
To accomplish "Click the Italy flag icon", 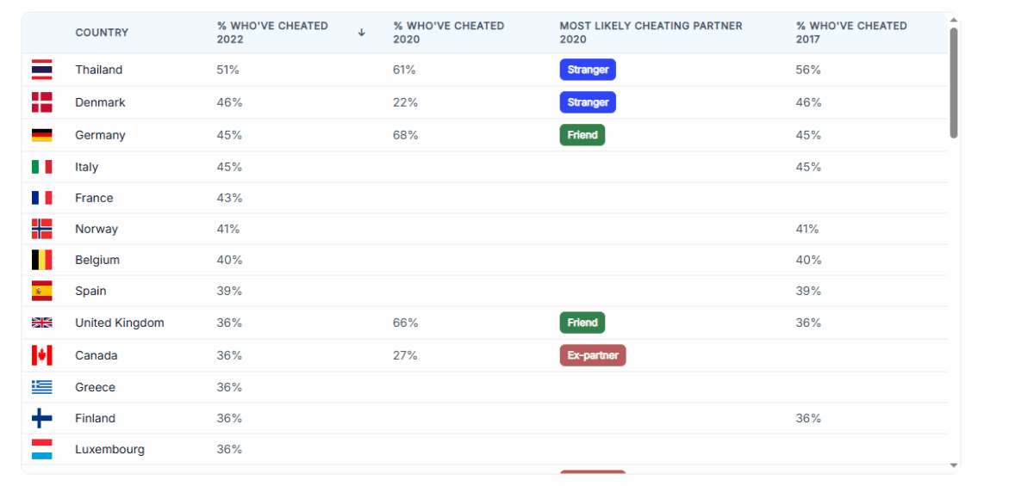I will (x=41, y=167).
